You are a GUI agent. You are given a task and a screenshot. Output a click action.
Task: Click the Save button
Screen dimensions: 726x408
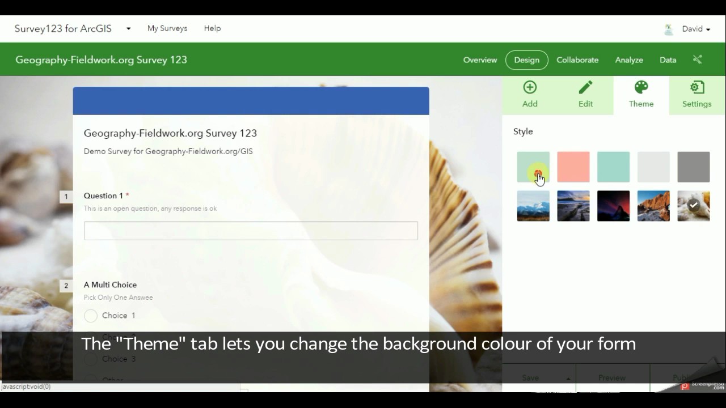click(x=530, y=378)
